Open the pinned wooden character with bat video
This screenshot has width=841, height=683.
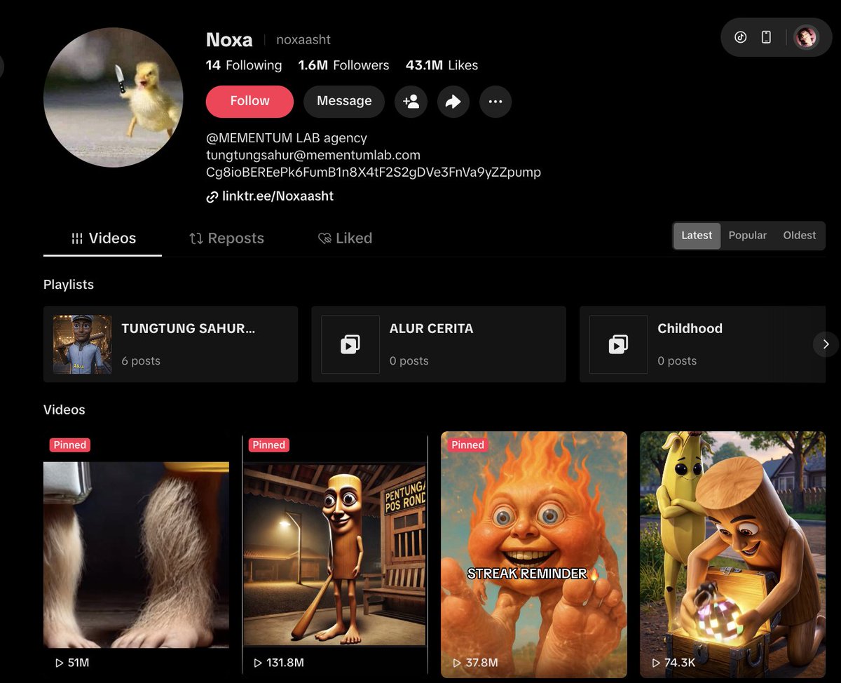pyautogui.click(x=334, y=554)
